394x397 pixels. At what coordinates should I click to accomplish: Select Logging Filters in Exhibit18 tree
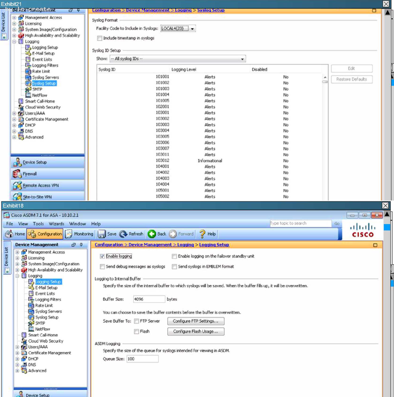point(48,299)
